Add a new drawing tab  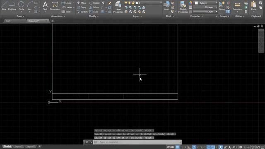[x=53, y=21]
